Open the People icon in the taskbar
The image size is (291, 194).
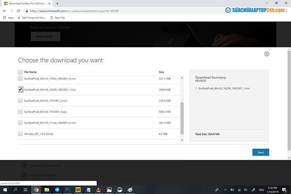click(x=217, y=190)
